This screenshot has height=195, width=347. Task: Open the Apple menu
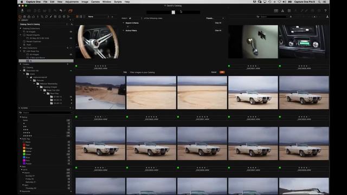tap(22, 2)
